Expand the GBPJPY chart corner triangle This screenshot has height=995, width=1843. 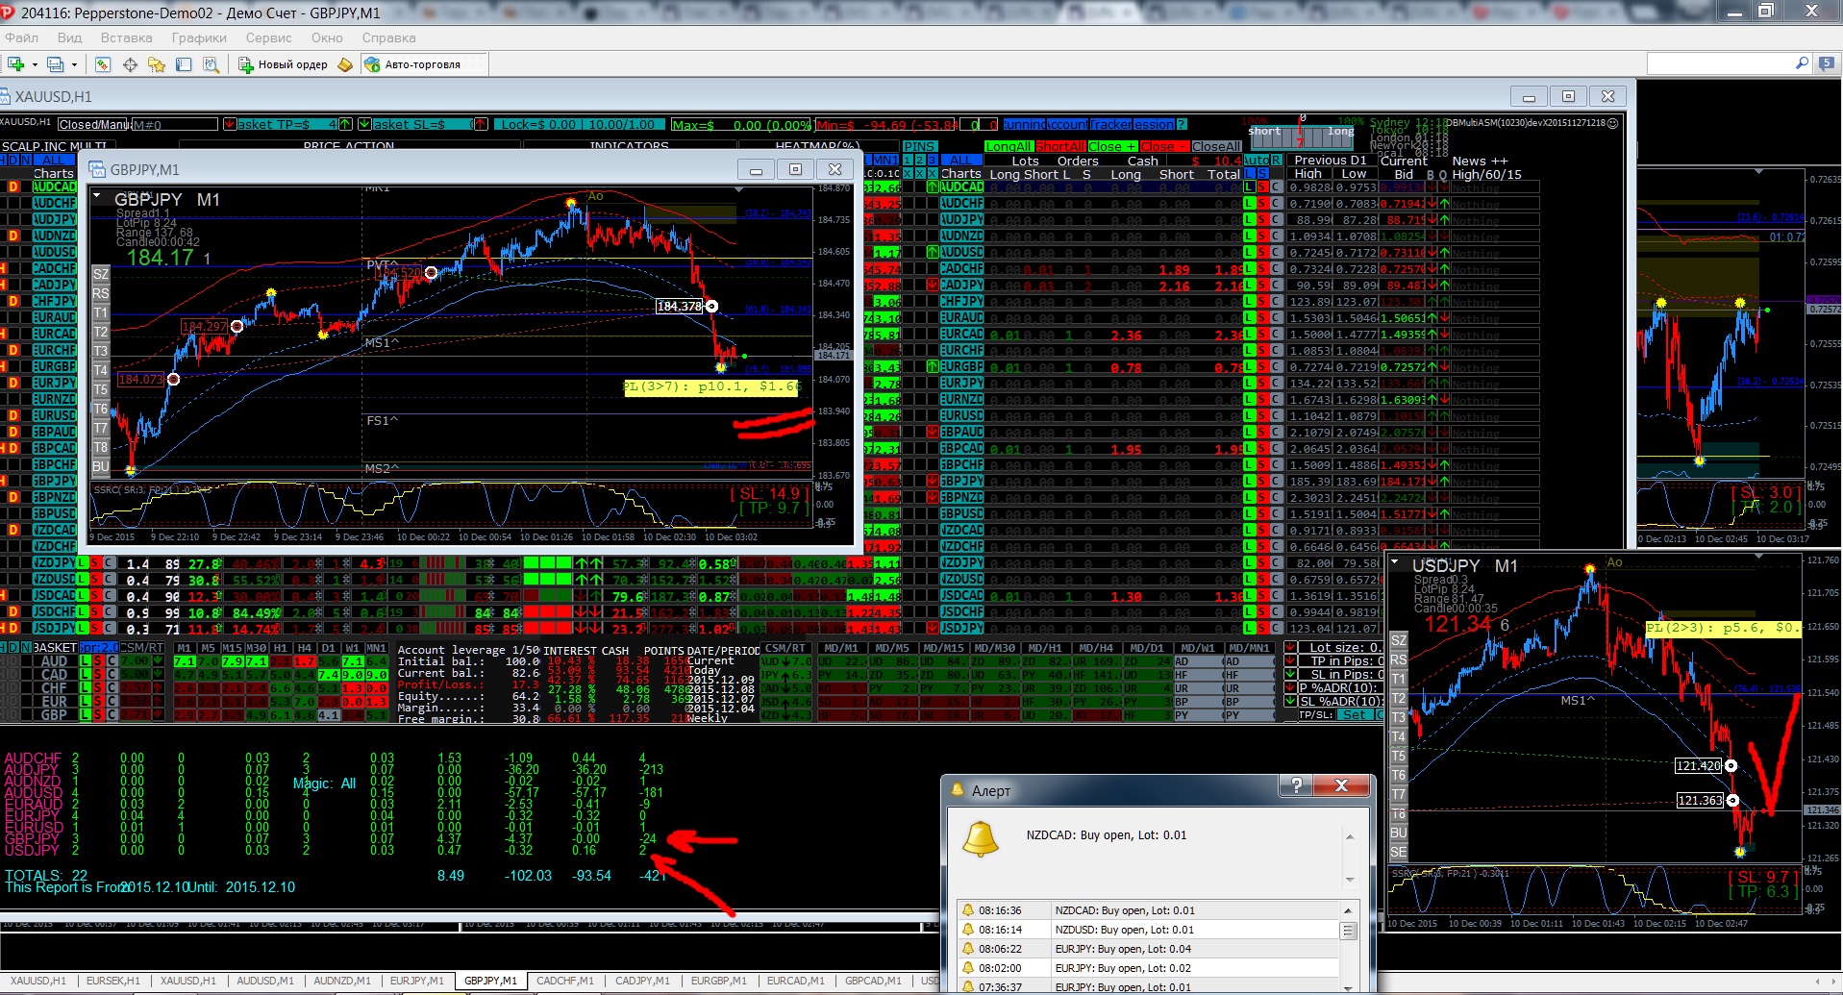coord(97,195)
